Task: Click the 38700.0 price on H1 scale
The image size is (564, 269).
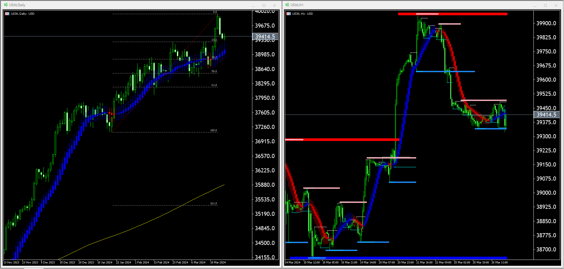Action: (x=546, y=249)
